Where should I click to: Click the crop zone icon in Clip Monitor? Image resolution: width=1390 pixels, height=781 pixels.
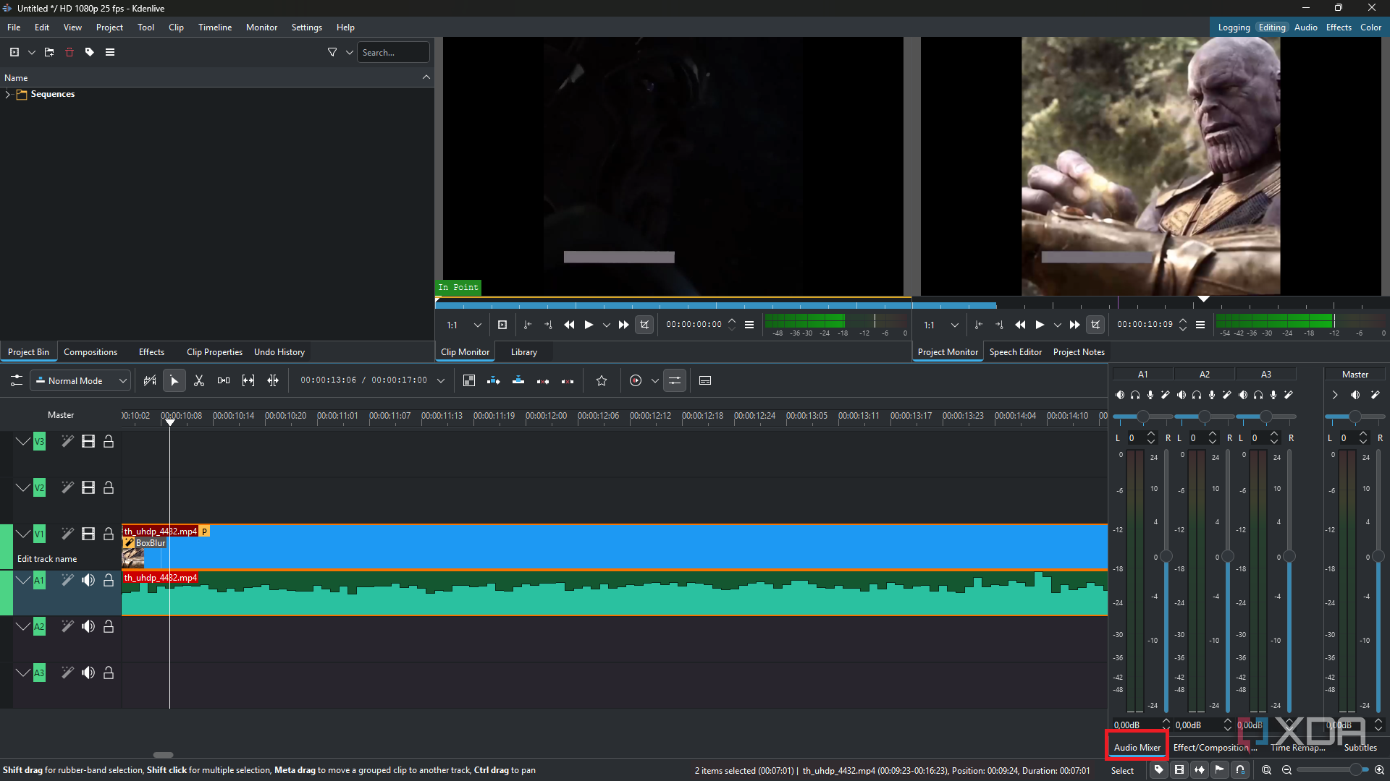644,325
